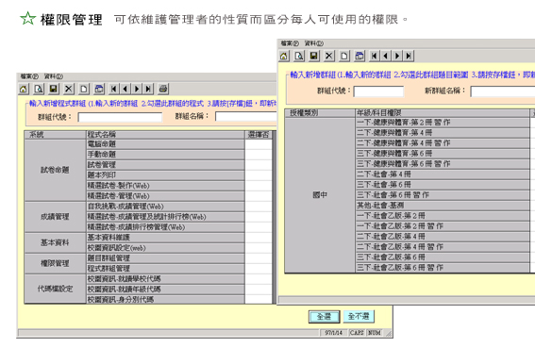
Task: Go to the last record in the 程式群組 window
Action: pyautogui.click(x=148, y=90)
